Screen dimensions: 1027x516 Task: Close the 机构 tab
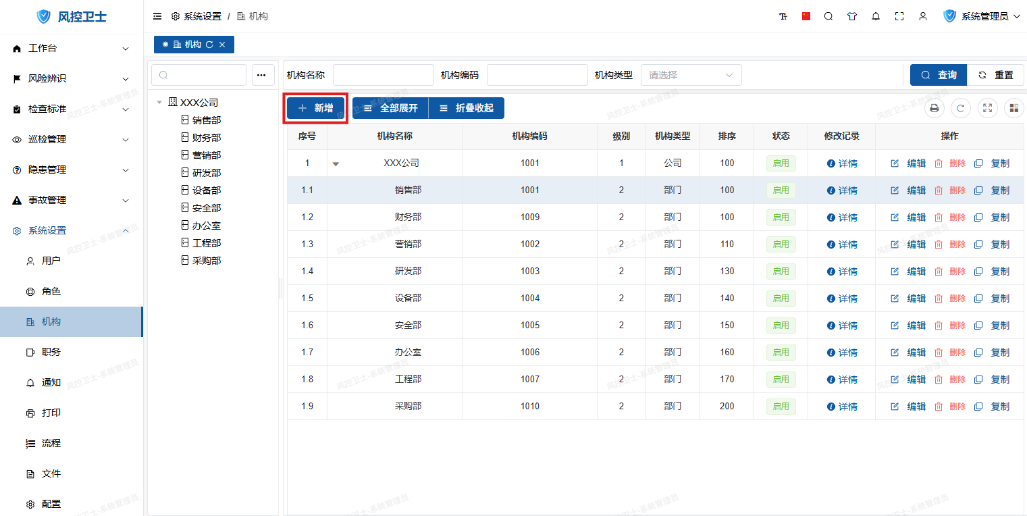tap(222, 45)
